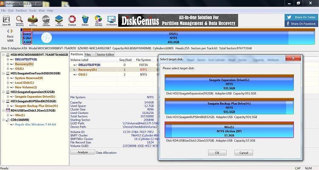This screenshot has width=319, height=170.
Task: Open the Help menu
Action: (x=50, y=11)
